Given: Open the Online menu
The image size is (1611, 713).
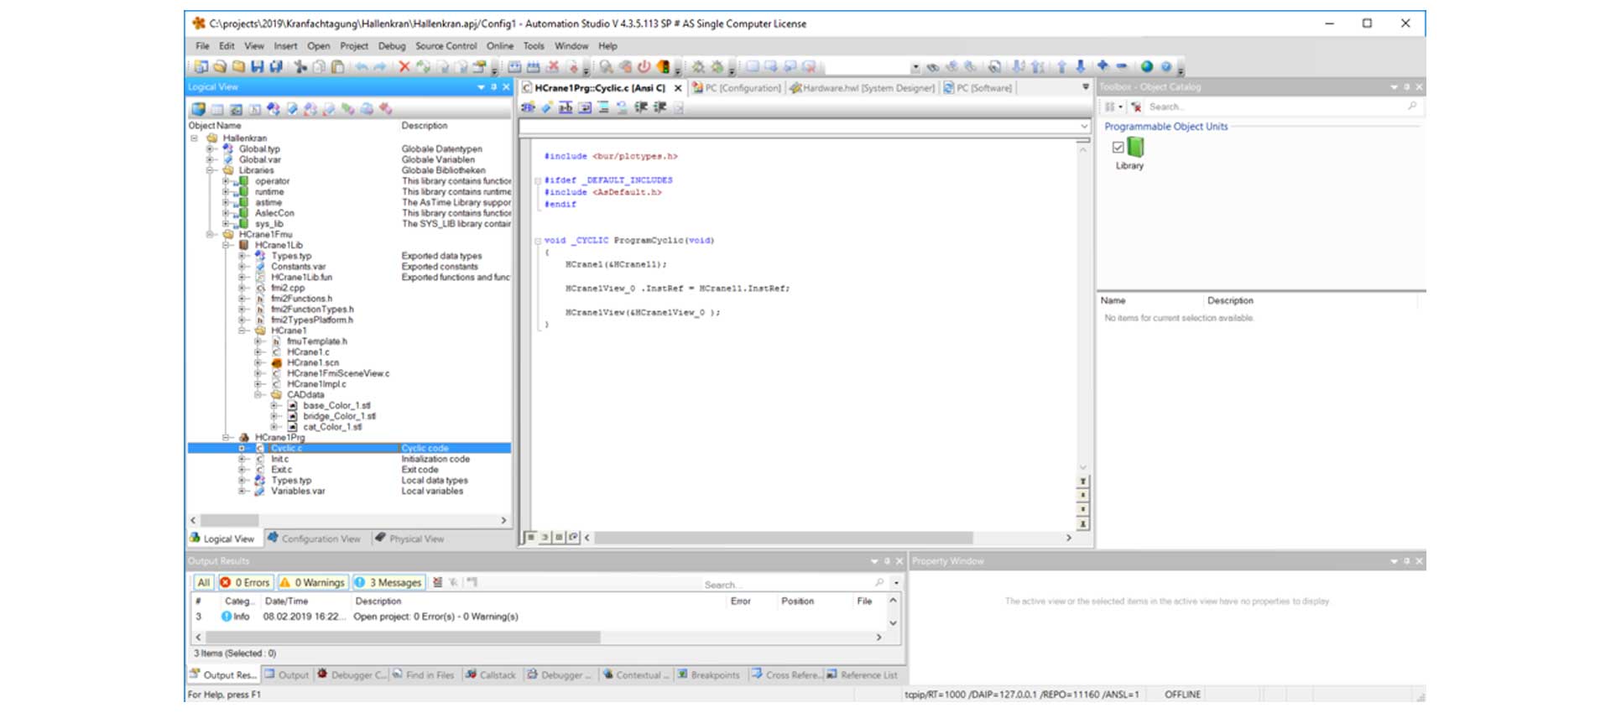Looking at the screenshot, I should [499, 46].
